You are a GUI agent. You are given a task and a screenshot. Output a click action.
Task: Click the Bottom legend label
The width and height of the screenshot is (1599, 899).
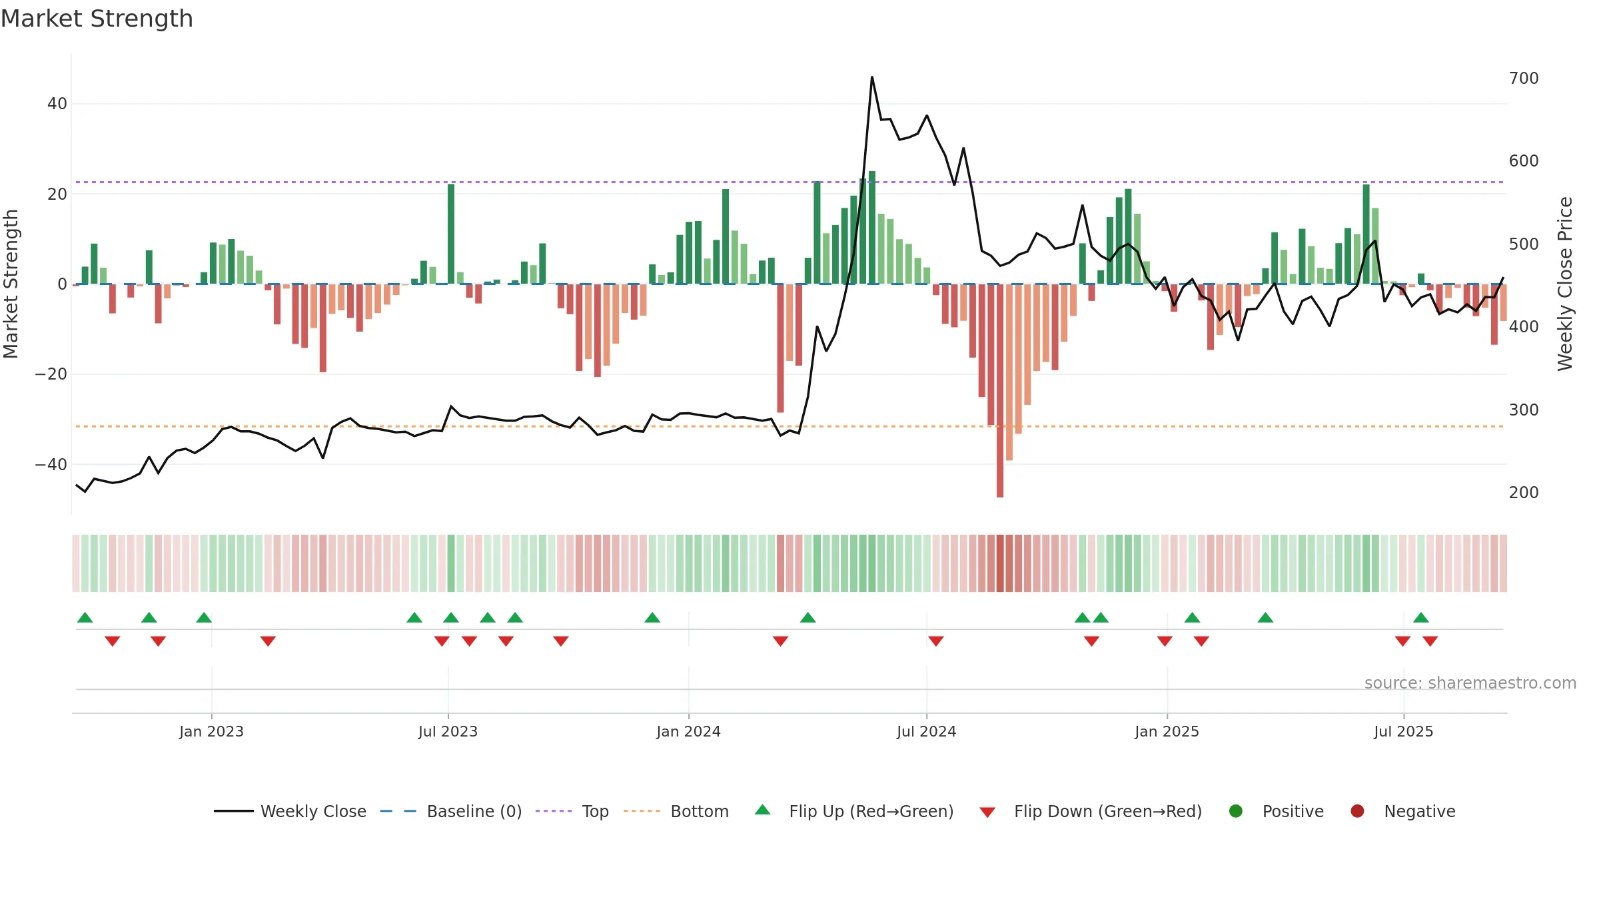pos(700,811)
